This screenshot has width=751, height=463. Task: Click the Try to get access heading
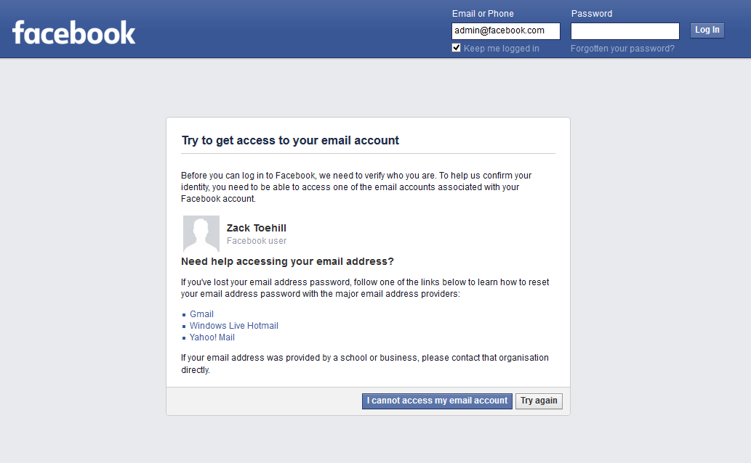point(290,141)
